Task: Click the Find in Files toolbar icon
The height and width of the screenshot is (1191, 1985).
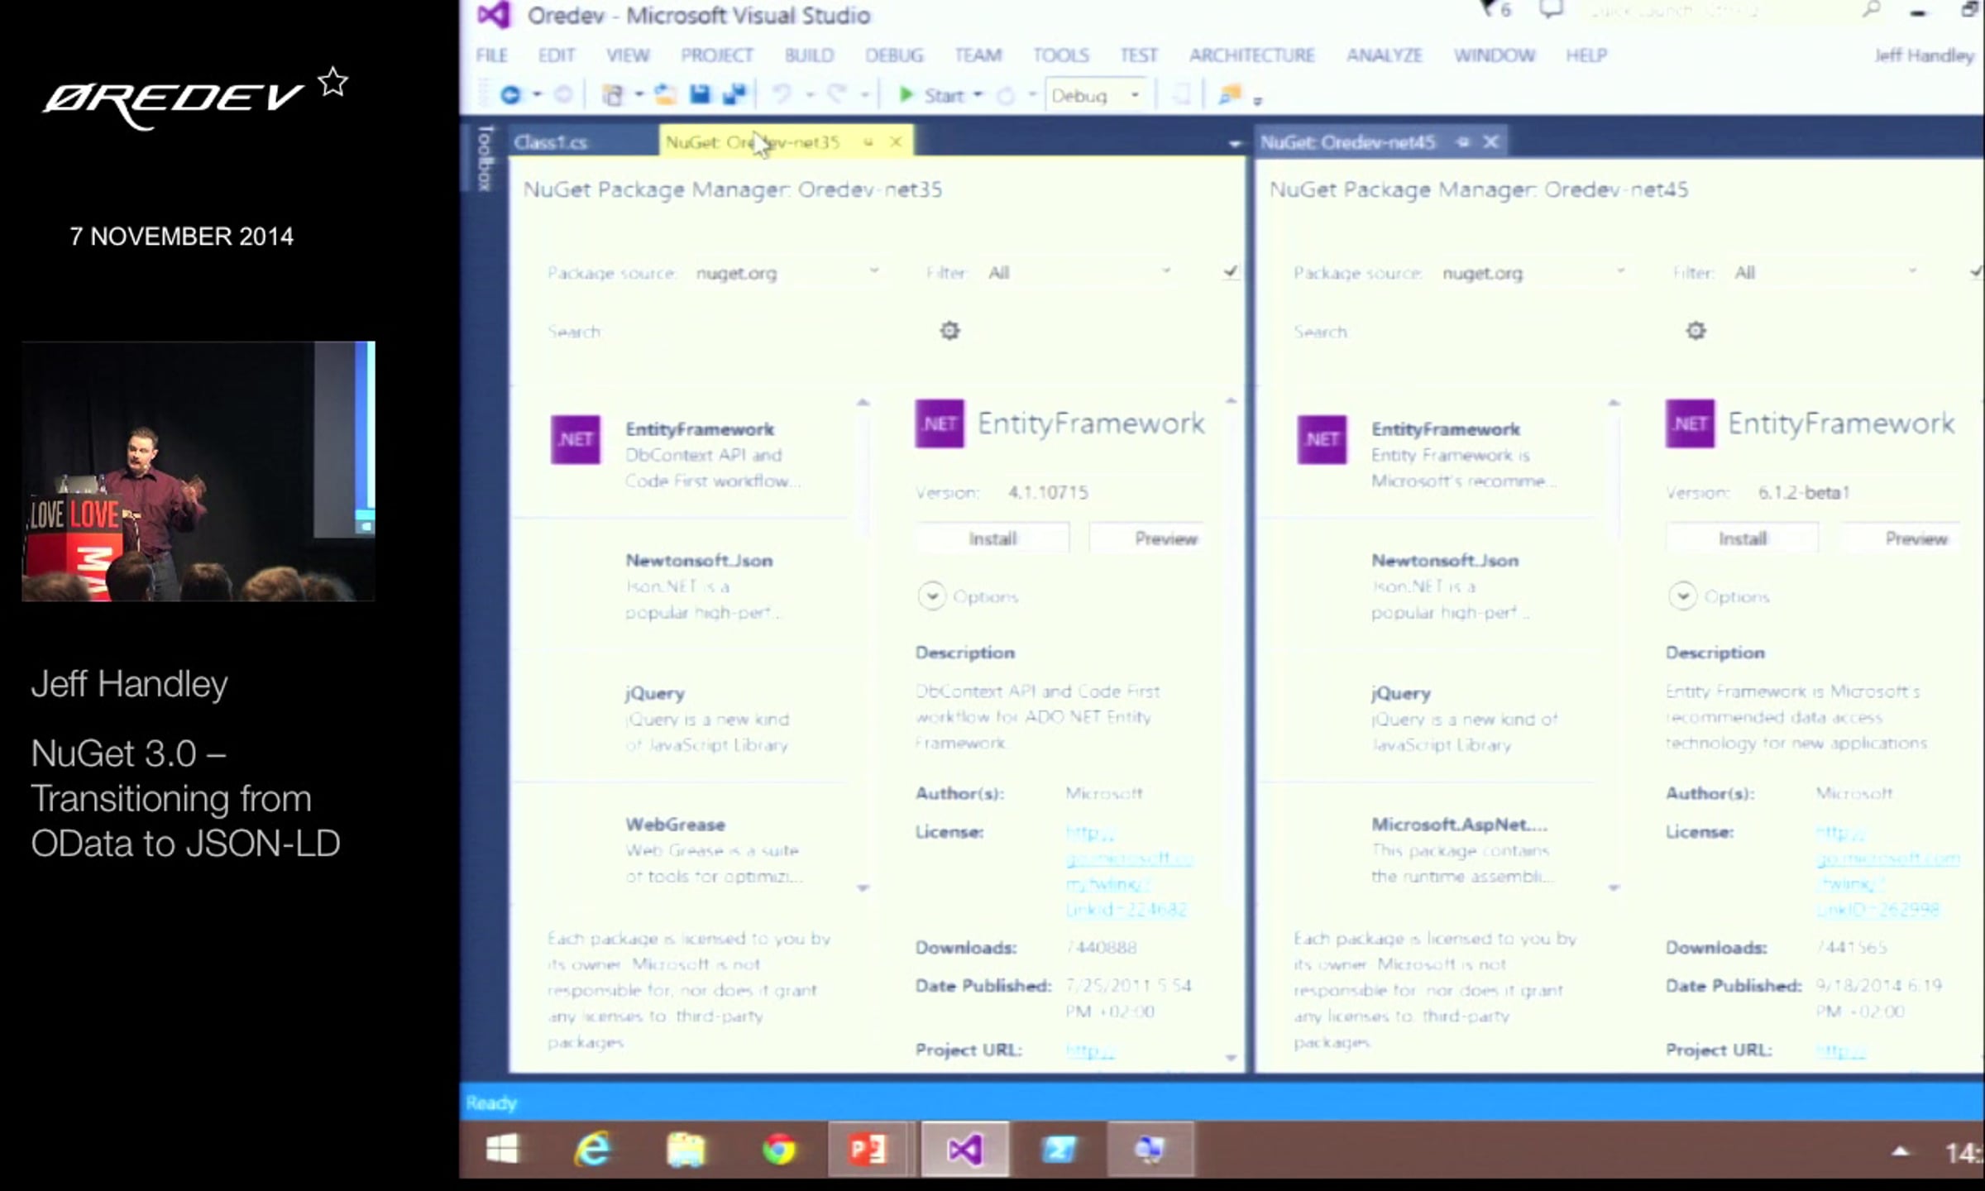Action: point(1230,95)
